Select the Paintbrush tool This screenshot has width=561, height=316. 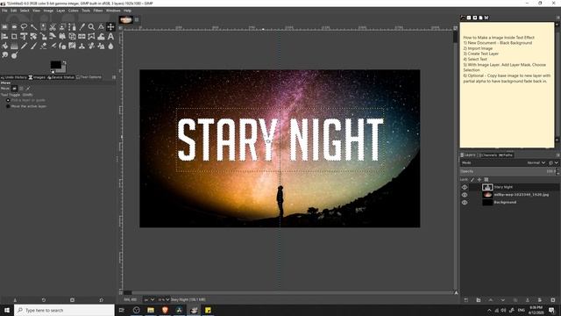click(33, 46)
